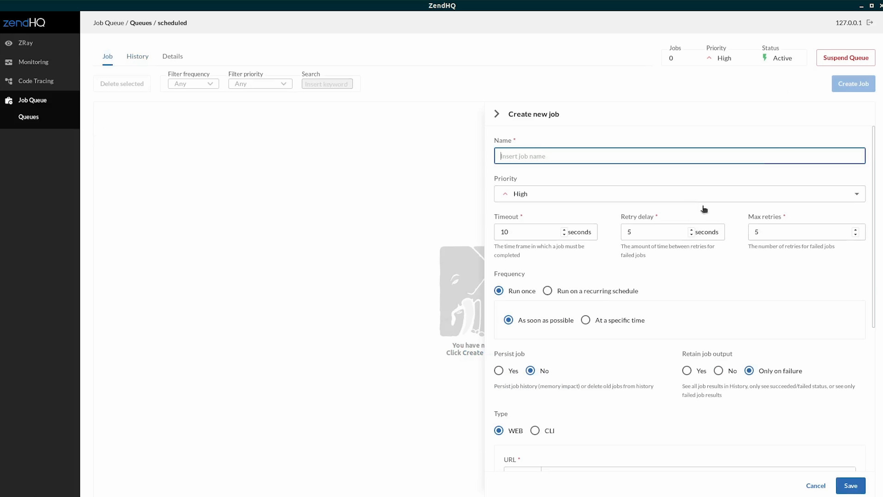This screenshot has height=497, width=883.
Task: Click the Code Tracing sidebar icon
Action: pyautogui.click(x=9, y=81)
